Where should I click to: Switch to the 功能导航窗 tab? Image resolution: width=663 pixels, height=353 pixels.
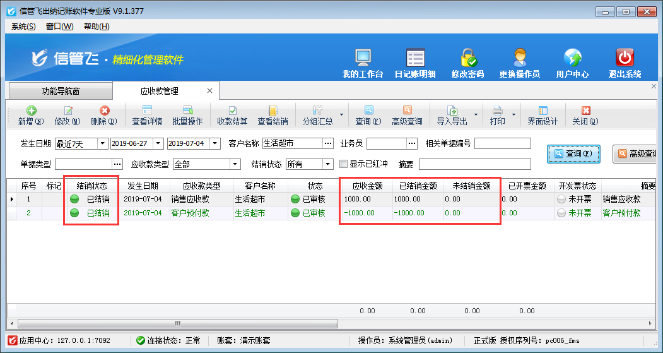pyautogui.click(x=61, y=91)
